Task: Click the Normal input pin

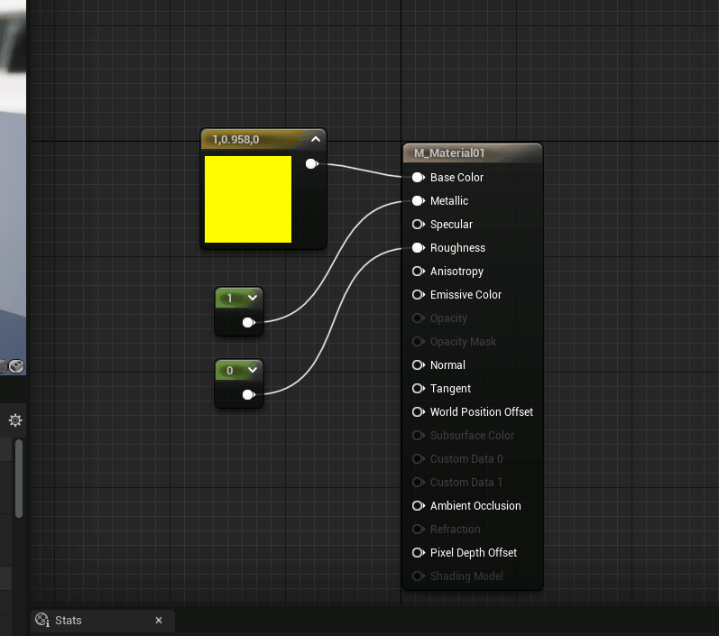Action: coord(419,365)
